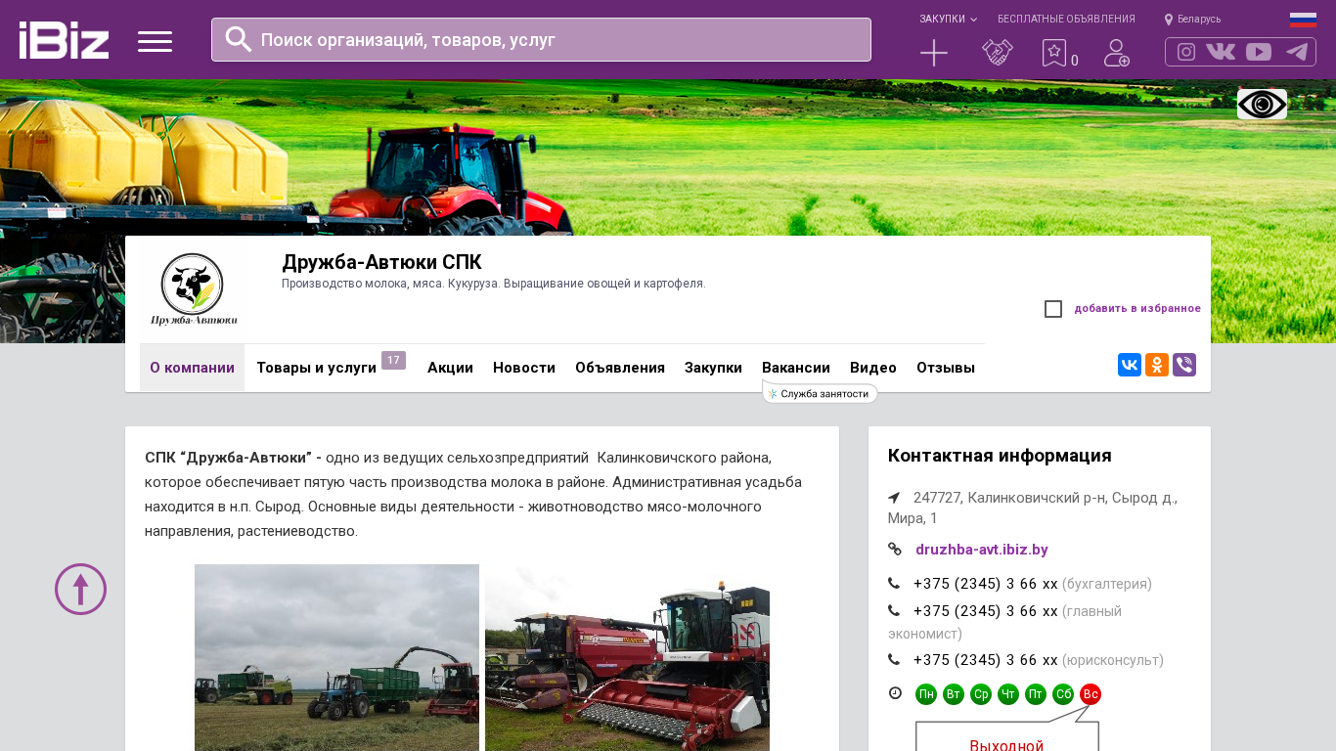The image size is (1336, 751).
Task: Click the юрисконсульт phone number
Action: [986, 660]
